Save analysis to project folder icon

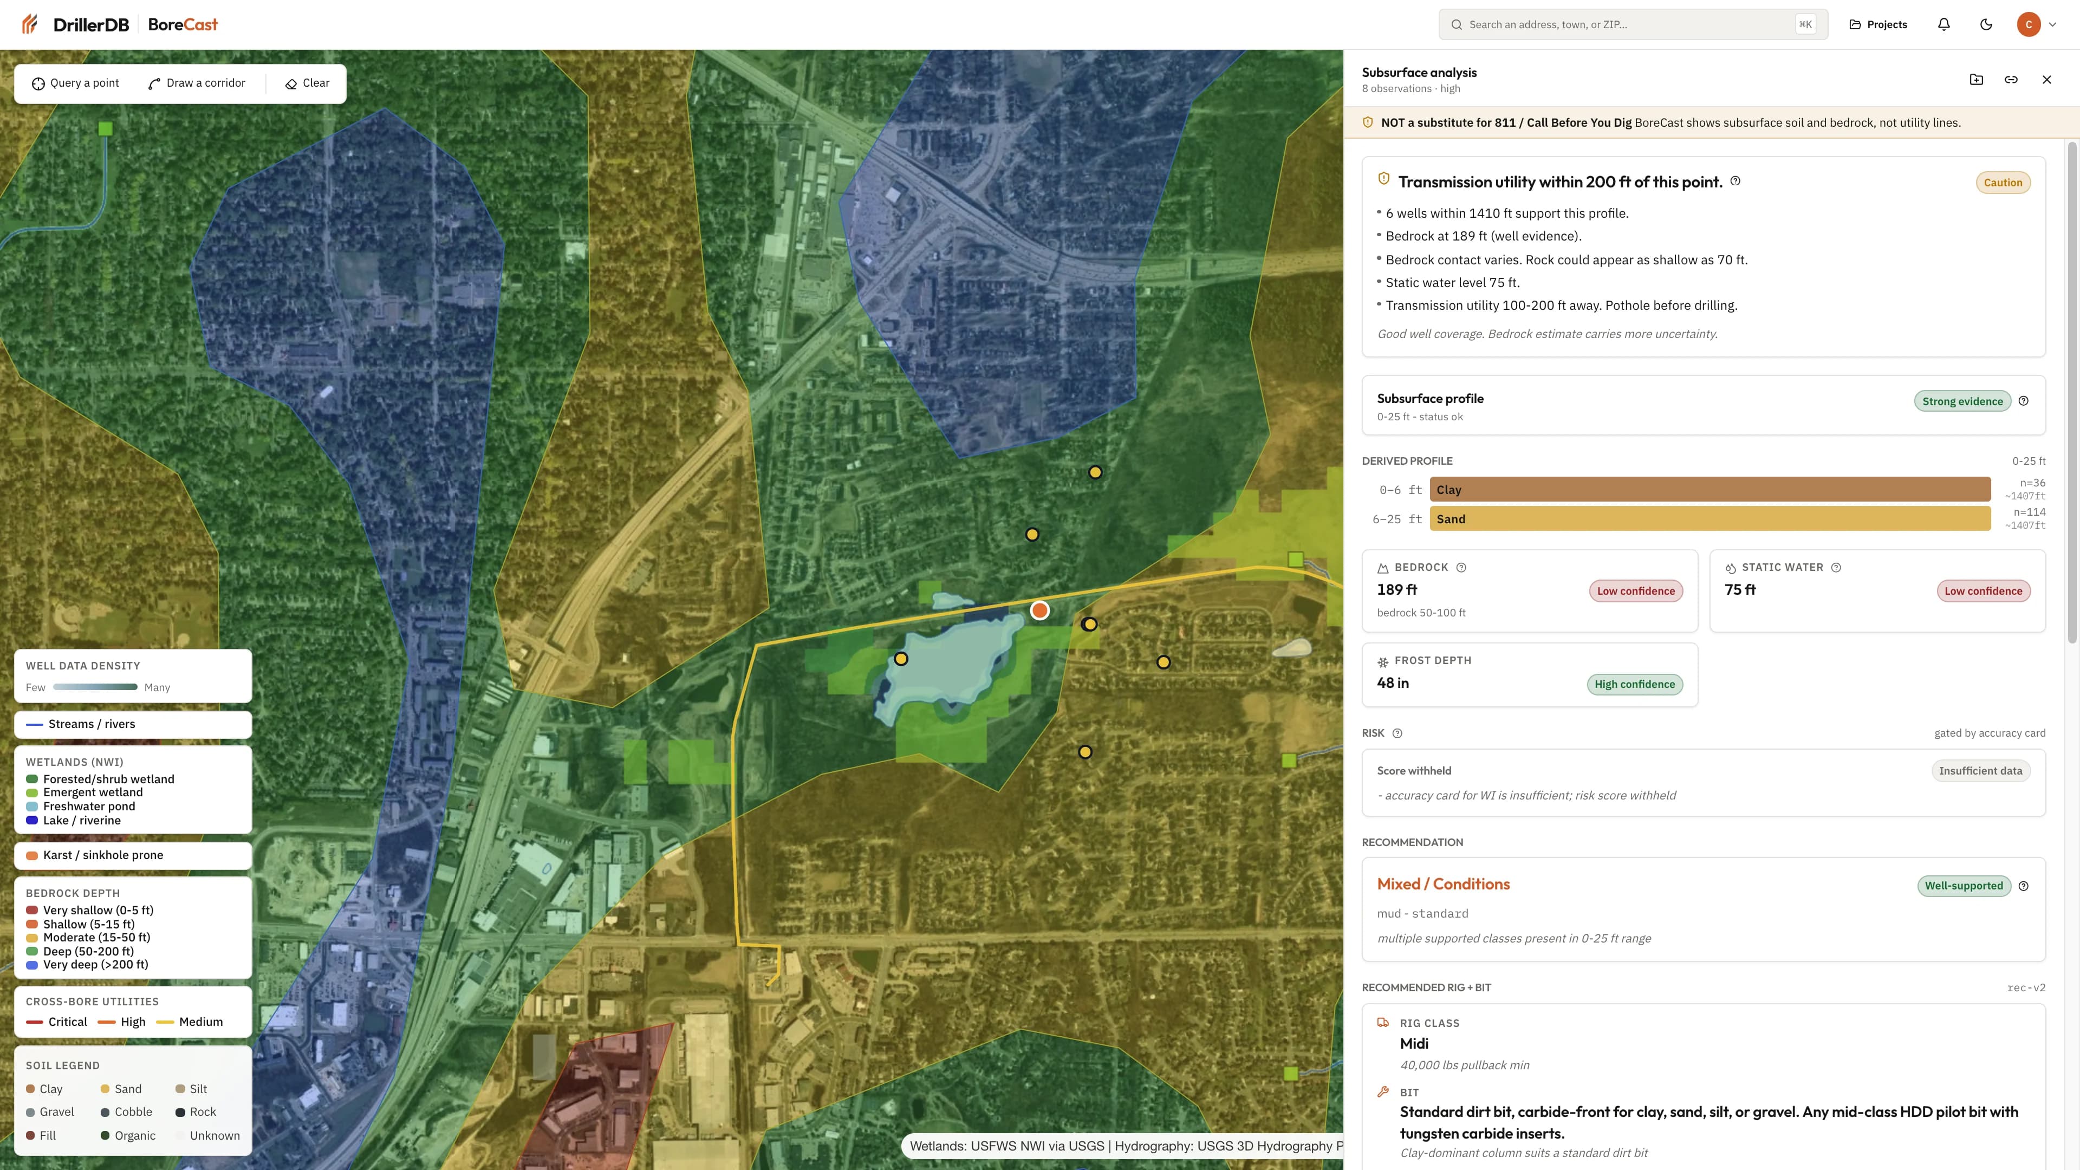1976,79
